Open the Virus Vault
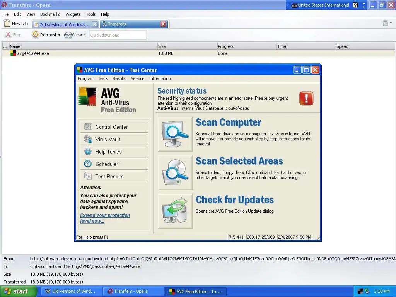Image resolution: width=396 pixels, height=297 pixels. coord(114,139)
